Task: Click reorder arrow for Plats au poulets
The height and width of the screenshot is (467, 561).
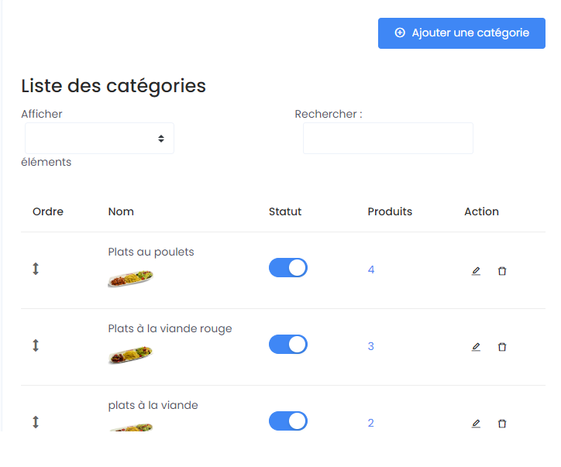Action: (x=36, y=269)
